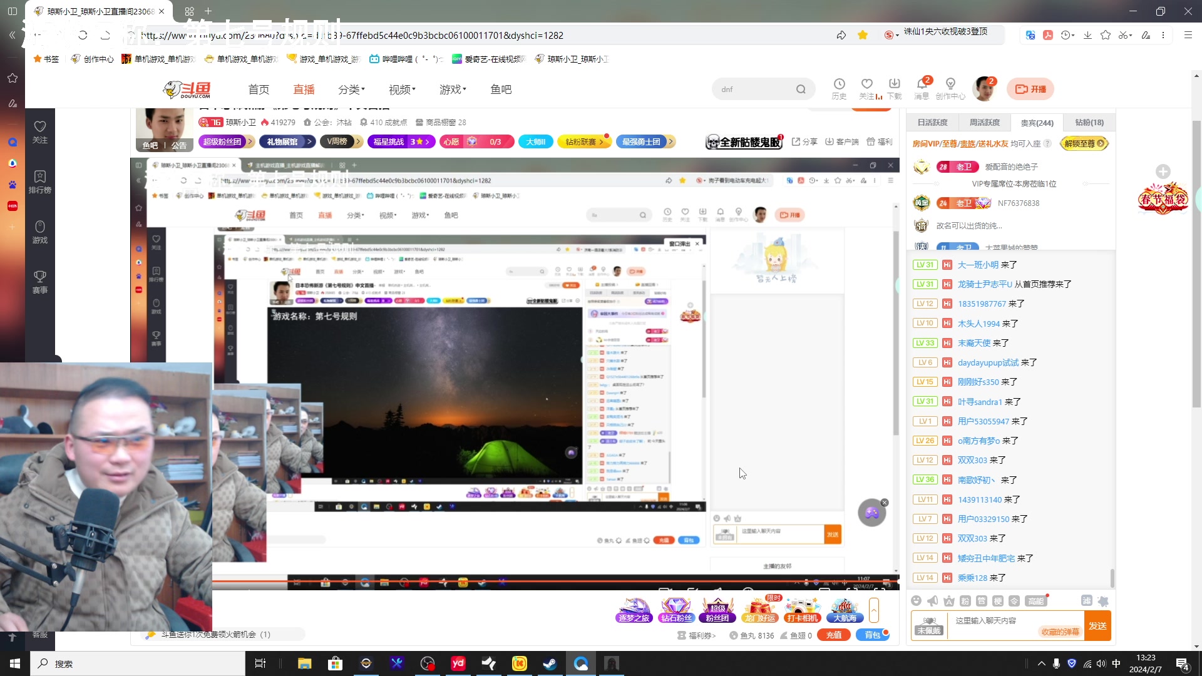The image size is (1202, 676).
Task: Open the download client icon
Action: click(894, 84)
